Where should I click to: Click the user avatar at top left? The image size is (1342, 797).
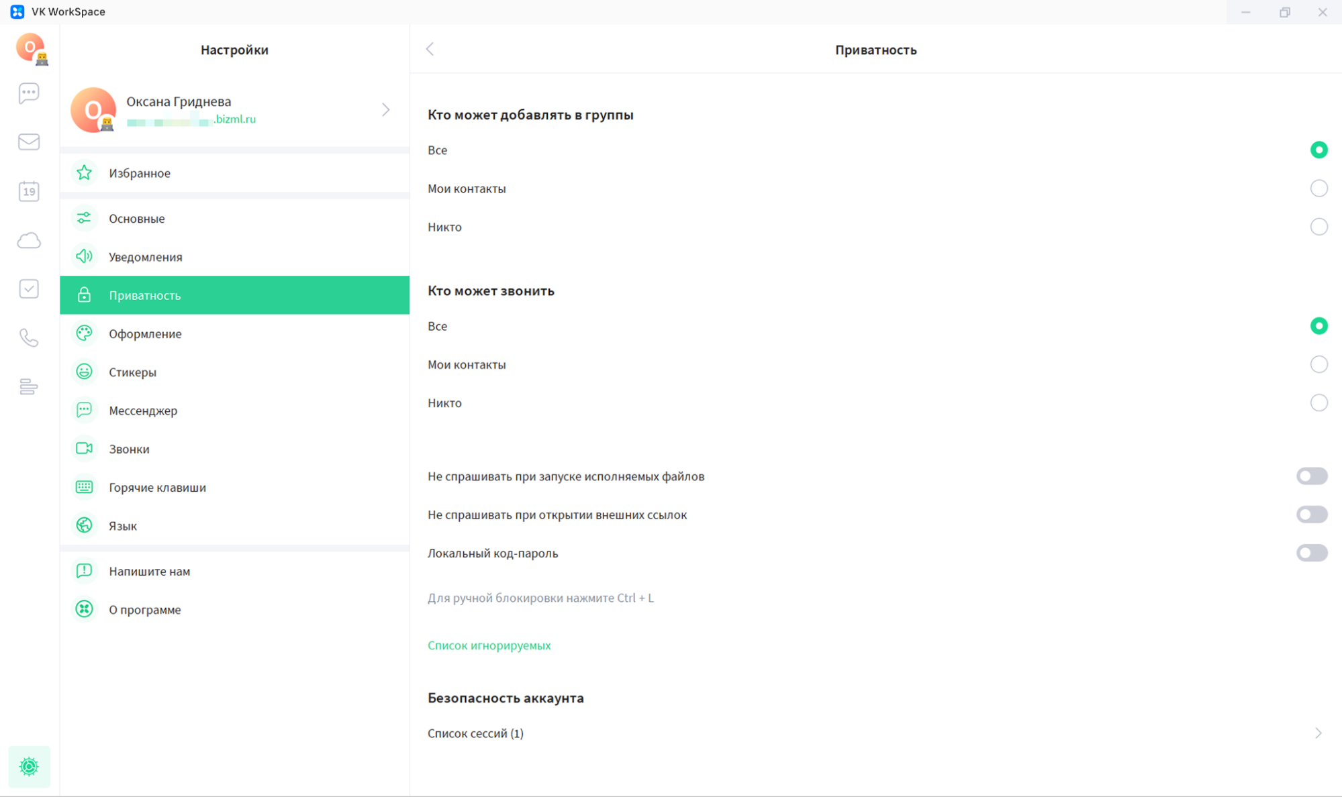click(x=30, y=48)
